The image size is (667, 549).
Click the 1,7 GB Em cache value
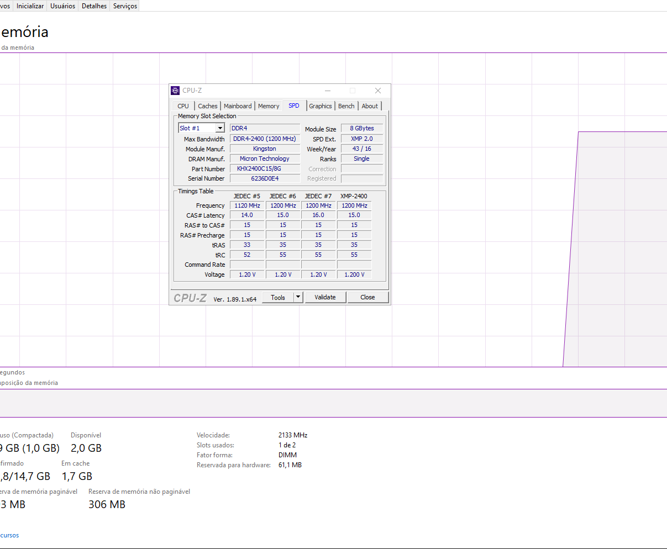point(77,476)
